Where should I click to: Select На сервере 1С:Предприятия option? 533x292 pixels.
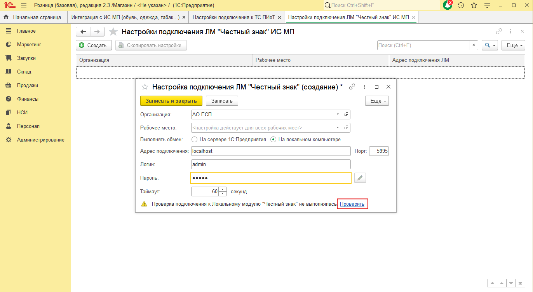click(x=229, y=140)
